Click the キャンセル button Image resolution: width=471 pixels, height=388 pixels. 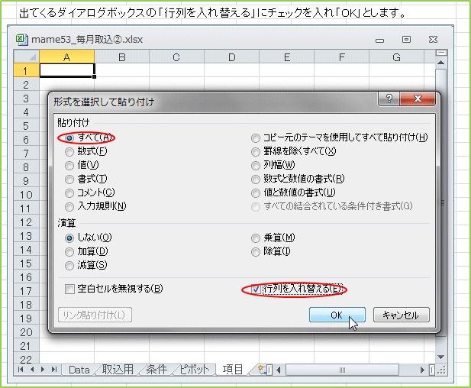402,315
